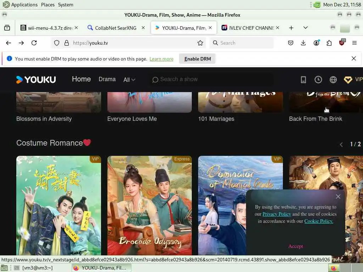Open the language globe icon
This screenshot has height=272, width=363.
pos(333,80)
